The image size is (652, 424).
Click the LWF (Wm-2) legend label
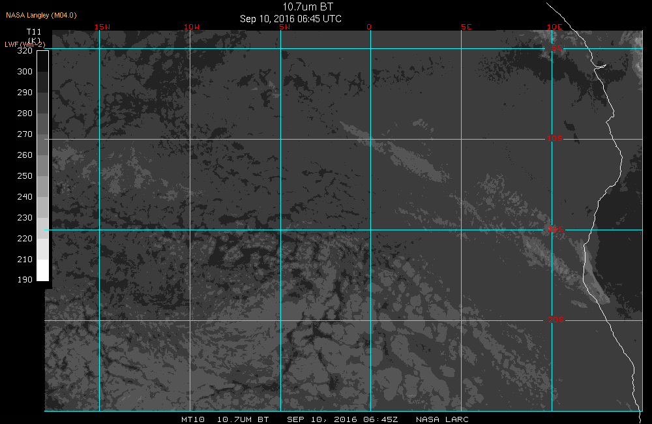pos(25,44)
